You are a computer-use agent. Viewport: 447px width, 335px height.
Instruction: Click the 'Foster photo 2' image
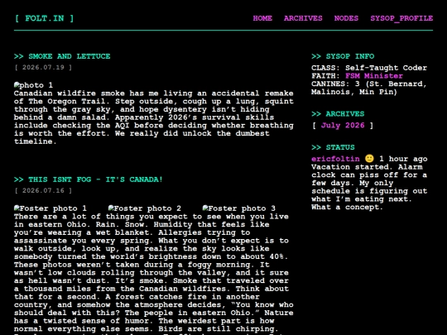click(145, 208)
